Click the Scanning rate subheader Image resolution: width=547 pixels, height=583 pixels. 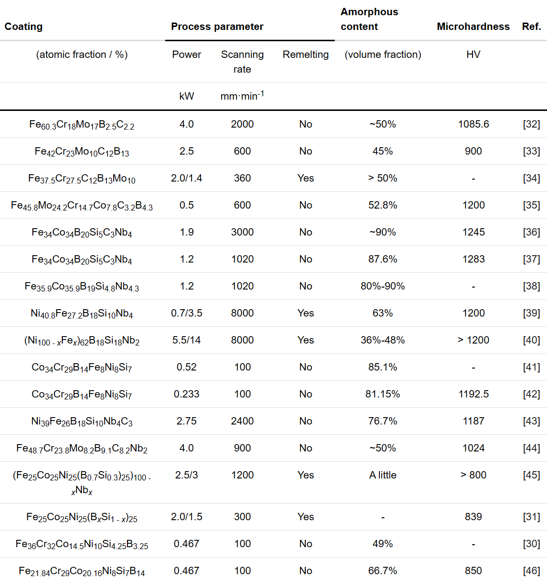pos(242,61)
